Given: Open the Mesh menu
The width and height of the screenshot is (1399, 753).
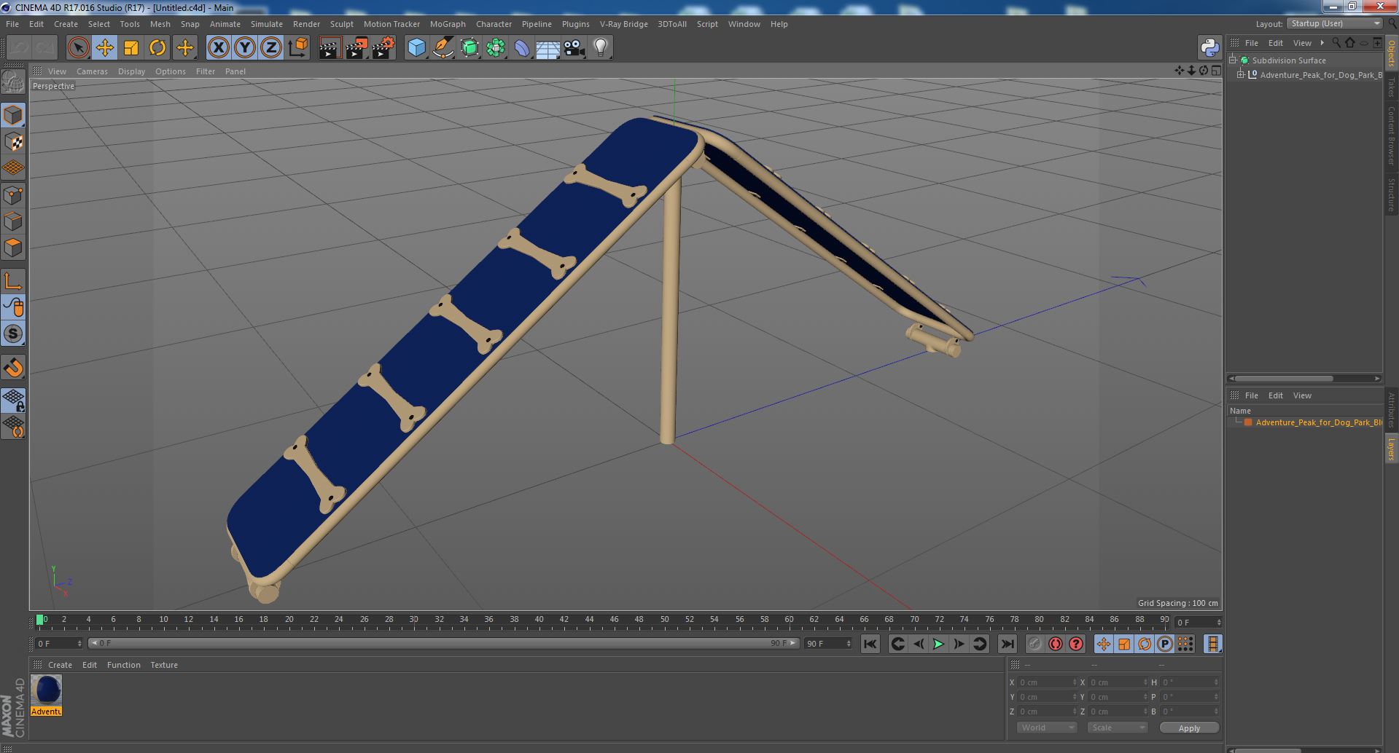Looking at the screenshot, I should (160, 24).
